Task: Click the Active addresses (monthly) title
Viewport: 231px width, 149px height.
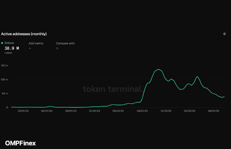Action: click(24, 34)
